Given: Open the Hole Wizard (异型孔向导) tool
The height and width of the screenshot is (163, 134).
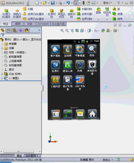Looking at the screenshot, I should click(62, 14).
